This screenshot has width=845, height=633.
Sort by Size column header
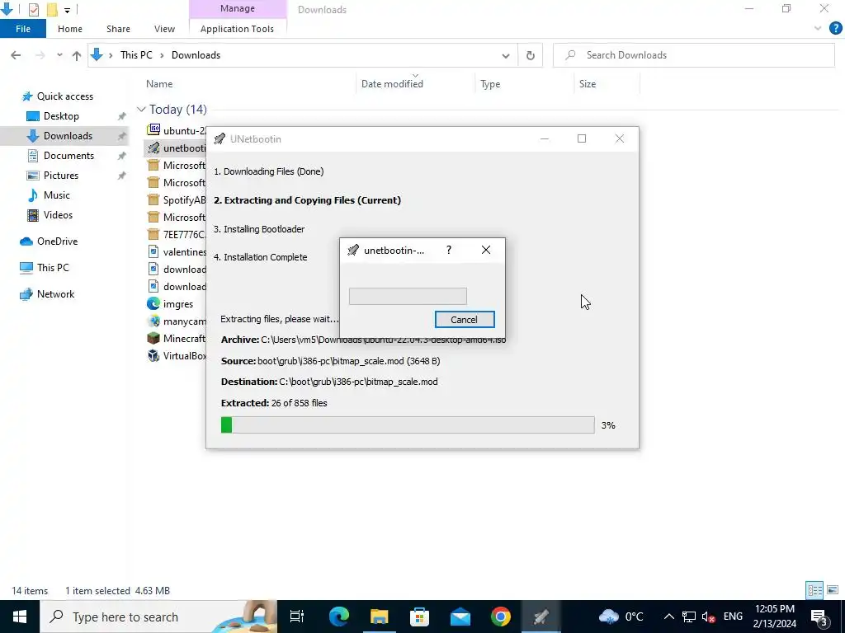point(588,84)
